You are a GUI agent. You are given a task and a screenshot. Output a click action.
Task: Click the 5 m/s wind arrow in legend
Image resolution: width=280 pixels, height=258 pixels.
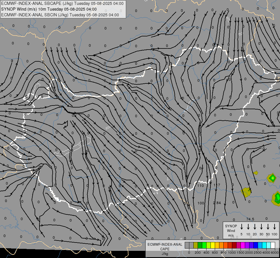[242, 227]
